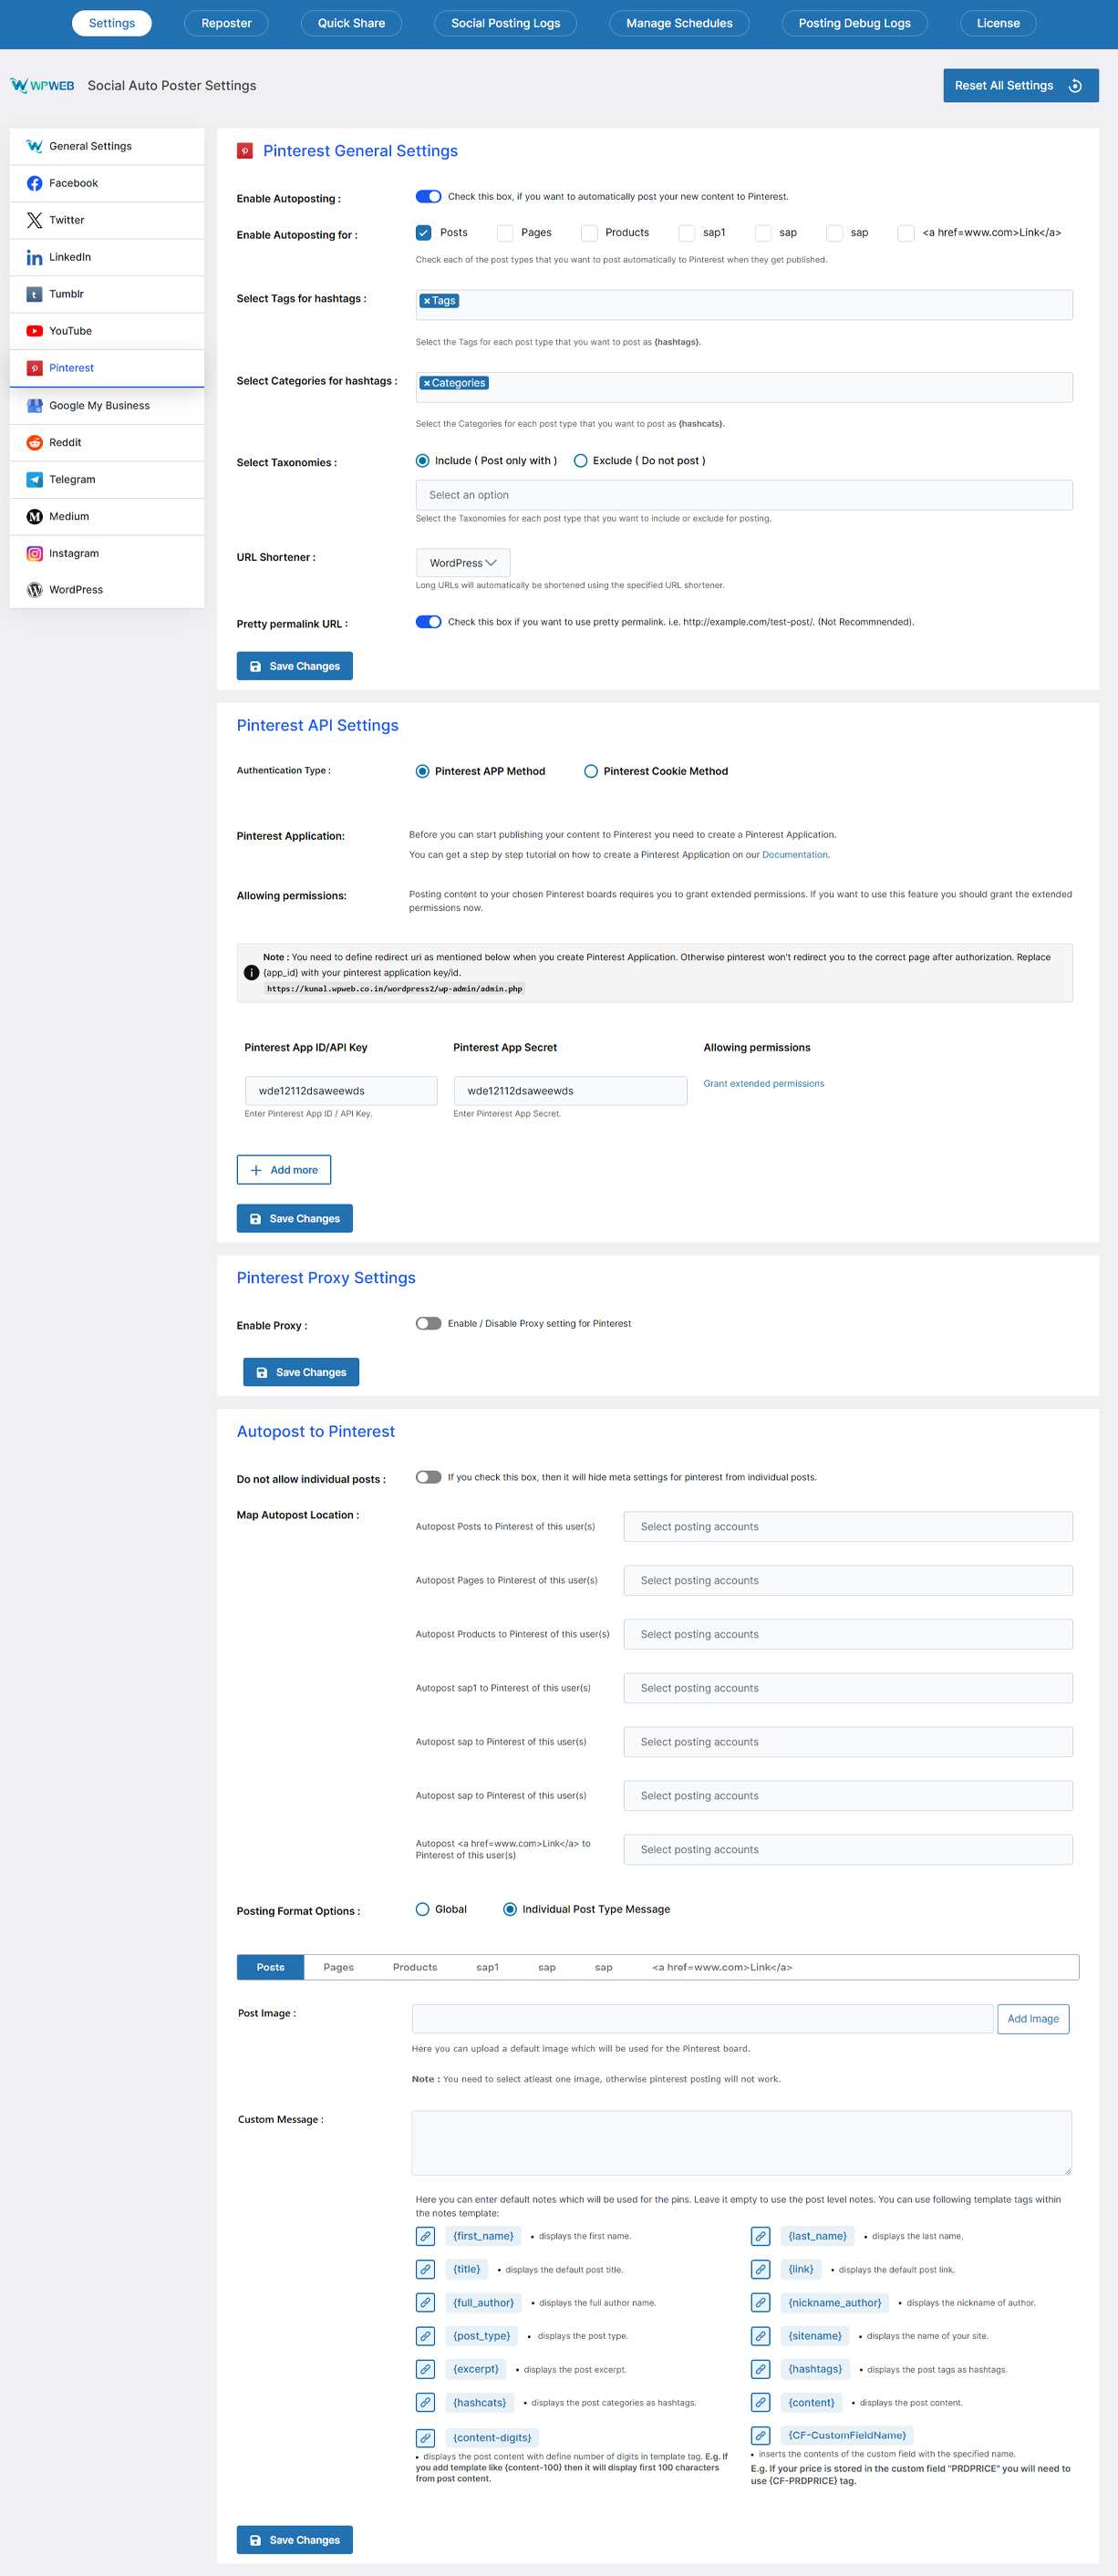1118x2576 pixels.
Task: Select Pinterest Cookie Method radio
Action: coord(591,771)
